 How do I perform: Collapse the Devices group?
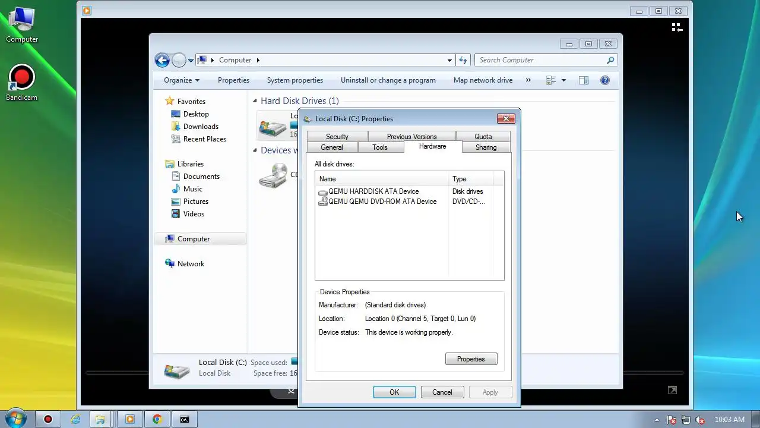point(255,150)
